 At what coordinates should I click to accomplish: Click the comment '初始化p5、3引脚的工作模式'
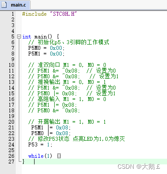pos(69,42)
